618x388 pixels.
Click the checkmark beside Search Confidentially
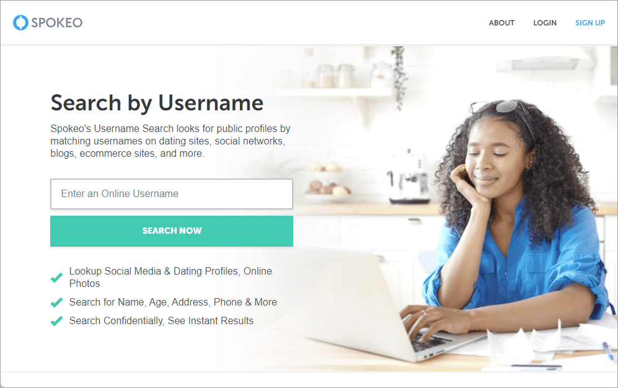(x=57, y=320)
